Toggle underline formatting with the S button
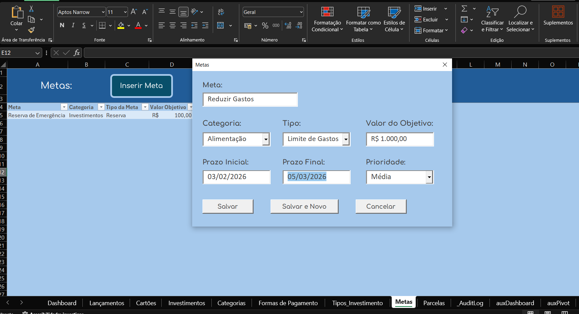This screenshot has width=579, height=314. point(84,25)
